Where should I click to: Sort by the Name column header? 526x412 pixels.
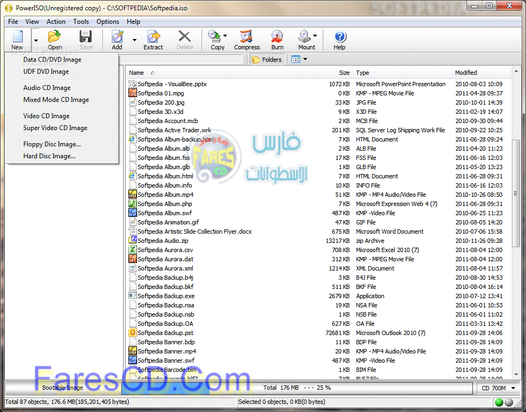click(x=222, y=73)
